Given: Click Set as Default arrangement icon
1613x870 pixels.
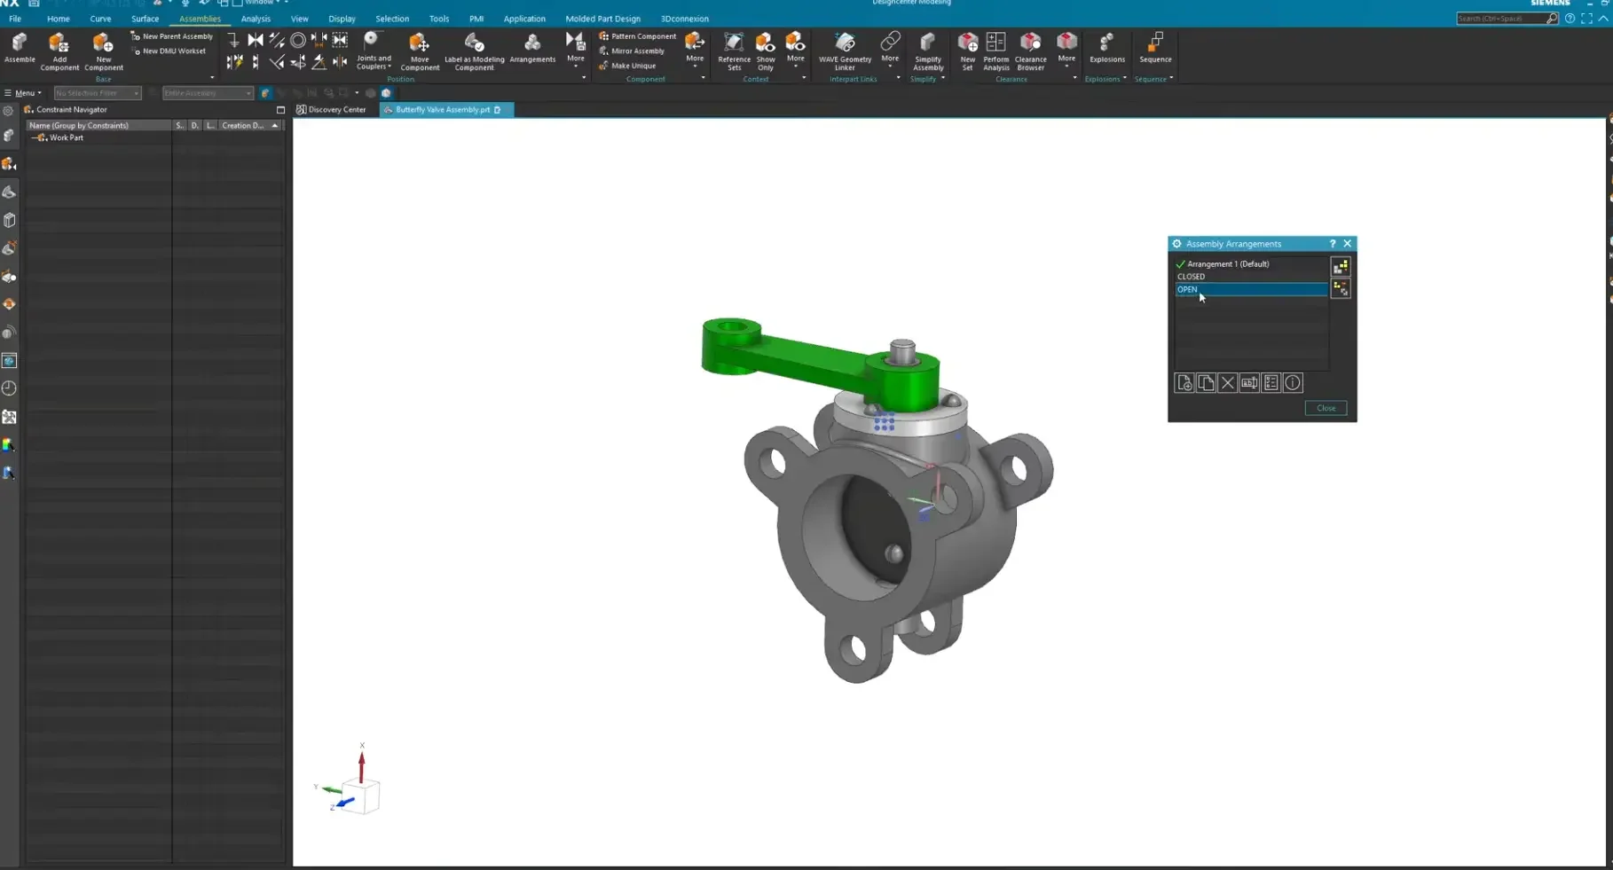Looking at the screenshot, I should point(1341,289).
